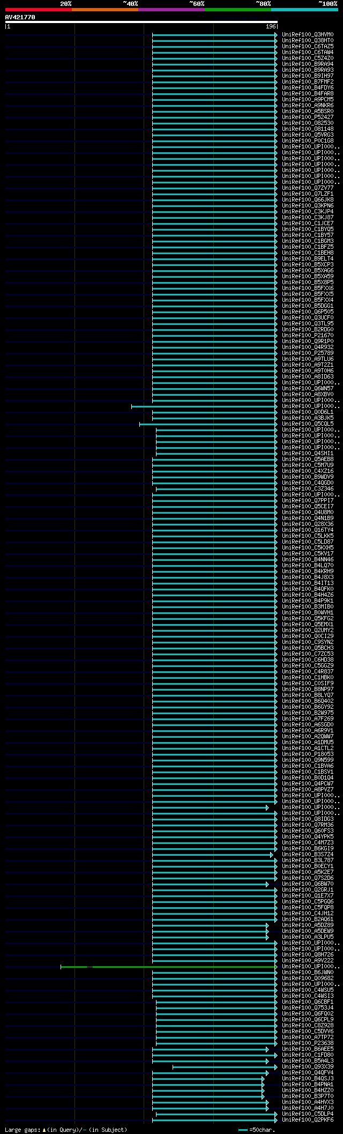Click hit label UniRef100_B9RA94
The height and width of the screenshot is (1134, 343).
click(308, 64)
